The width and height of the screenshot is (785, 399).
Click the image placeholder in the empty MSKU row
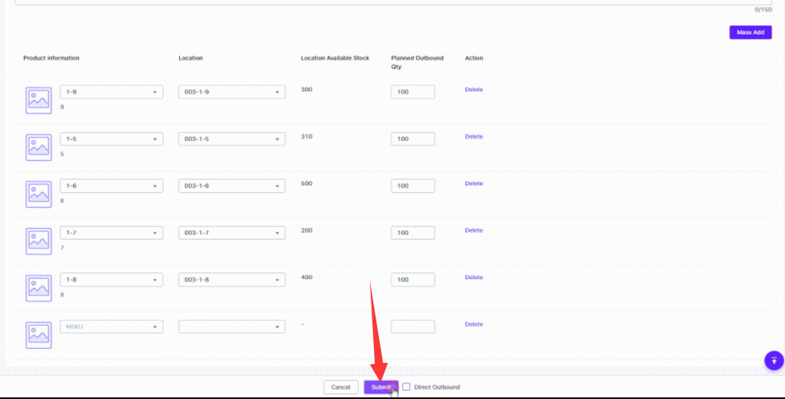[39, 335]
